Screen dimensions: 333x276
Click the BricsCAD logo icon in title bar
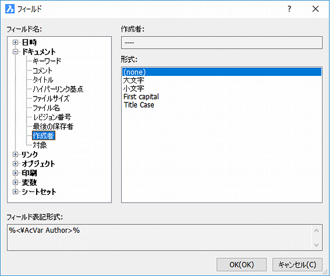point(10,9)
